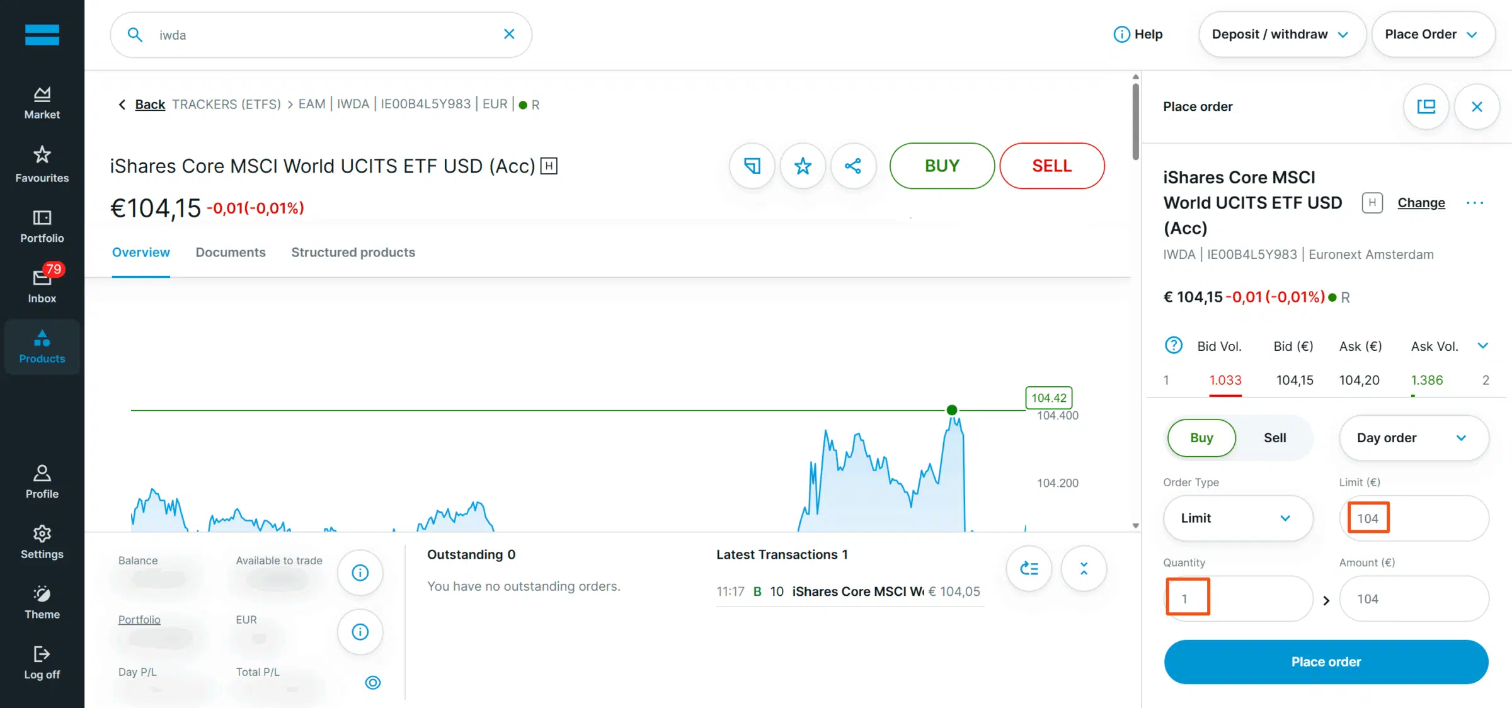1512x708 pixels.
Task: Open the three-dots menu beside Change
Action: point(1475,203)
